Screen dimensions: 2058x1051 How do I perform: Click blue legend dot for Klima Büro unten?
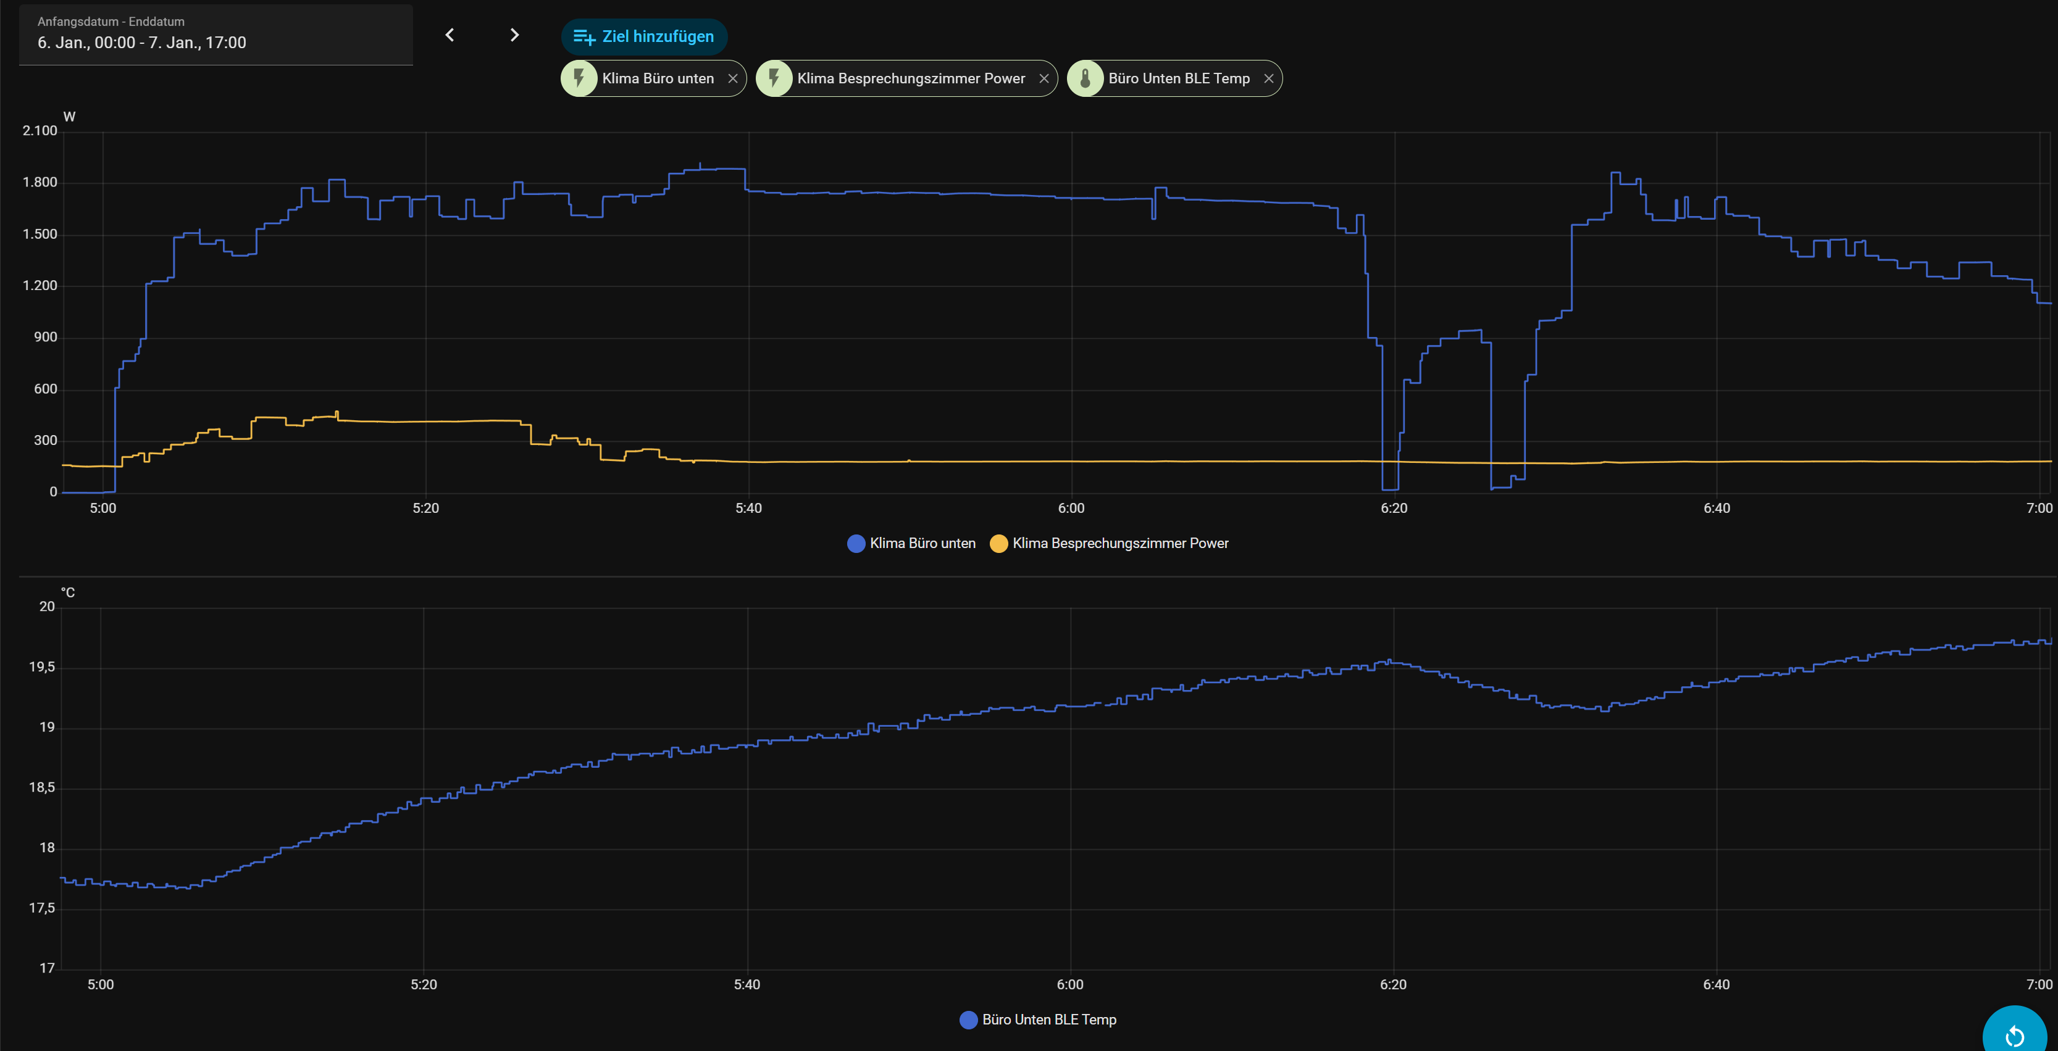click(x=856, y=544)
